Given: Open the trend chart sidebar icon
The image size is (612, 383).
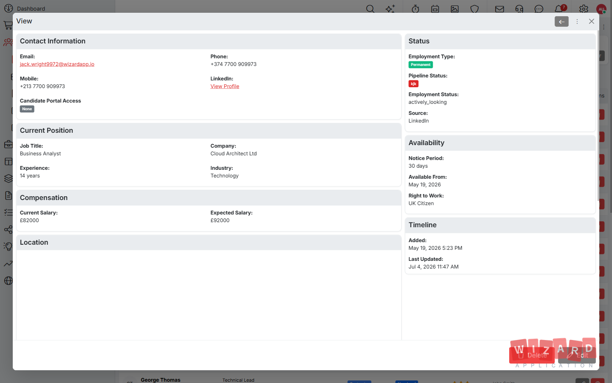Looking at the screenshot, I should 8,263.
